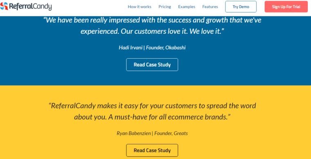Click the line "ReferralCandy makes it easy for your customers"
This screenshot has height=159, width=311.
152,106
